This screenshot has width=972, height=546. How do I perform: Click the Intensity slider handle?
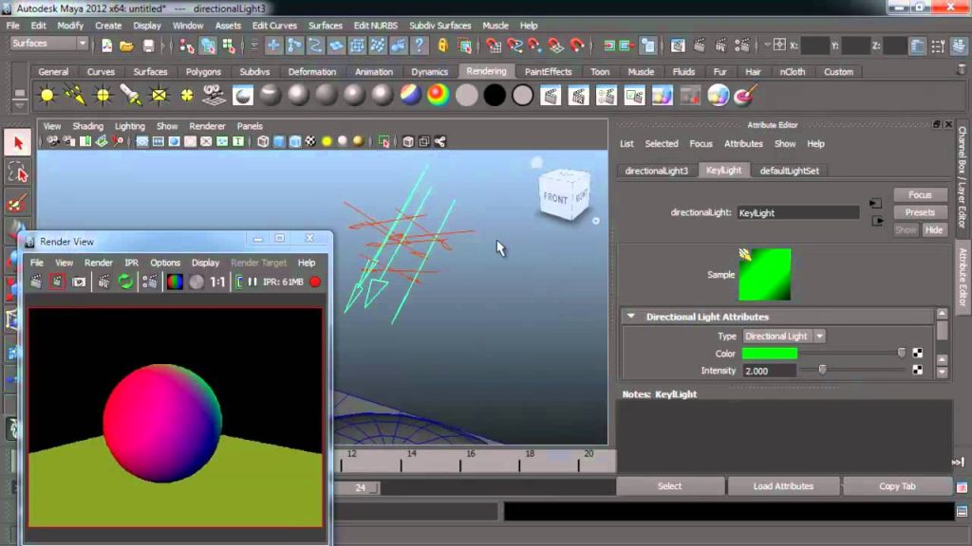(823, 370)
